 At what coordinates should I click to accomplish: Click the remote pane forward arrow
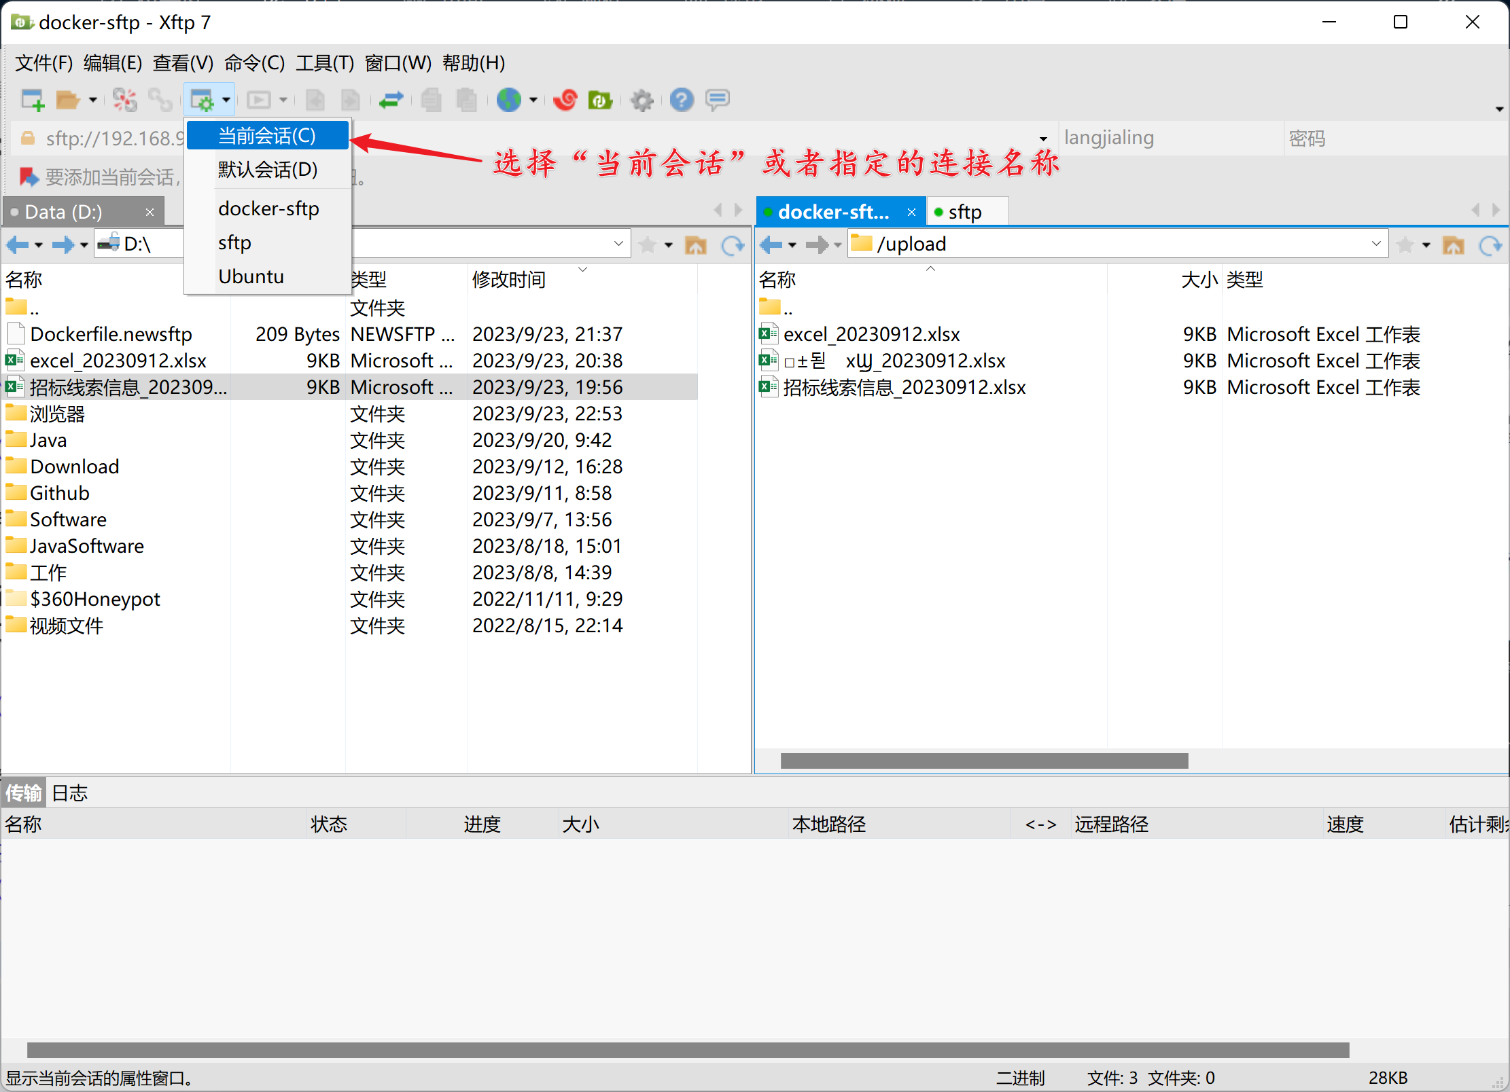[817, 244]
